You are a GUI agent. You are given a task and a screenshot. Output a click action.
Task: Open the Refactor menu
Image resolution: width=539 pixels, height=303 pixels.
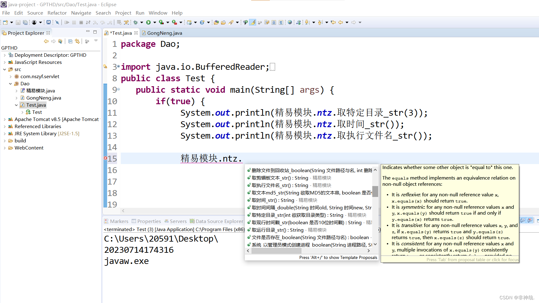tap(57, 13)
